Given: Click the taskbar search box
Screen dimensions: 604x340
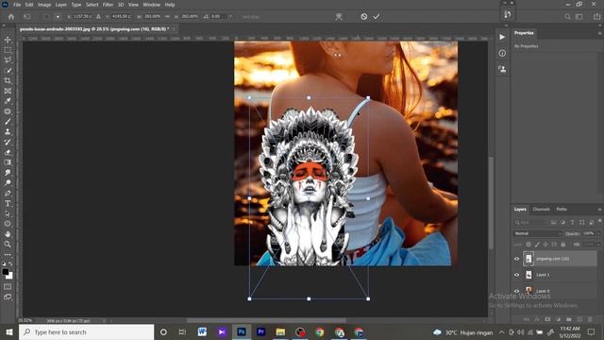Looking at the screenshot, I should tap(86, 331).
